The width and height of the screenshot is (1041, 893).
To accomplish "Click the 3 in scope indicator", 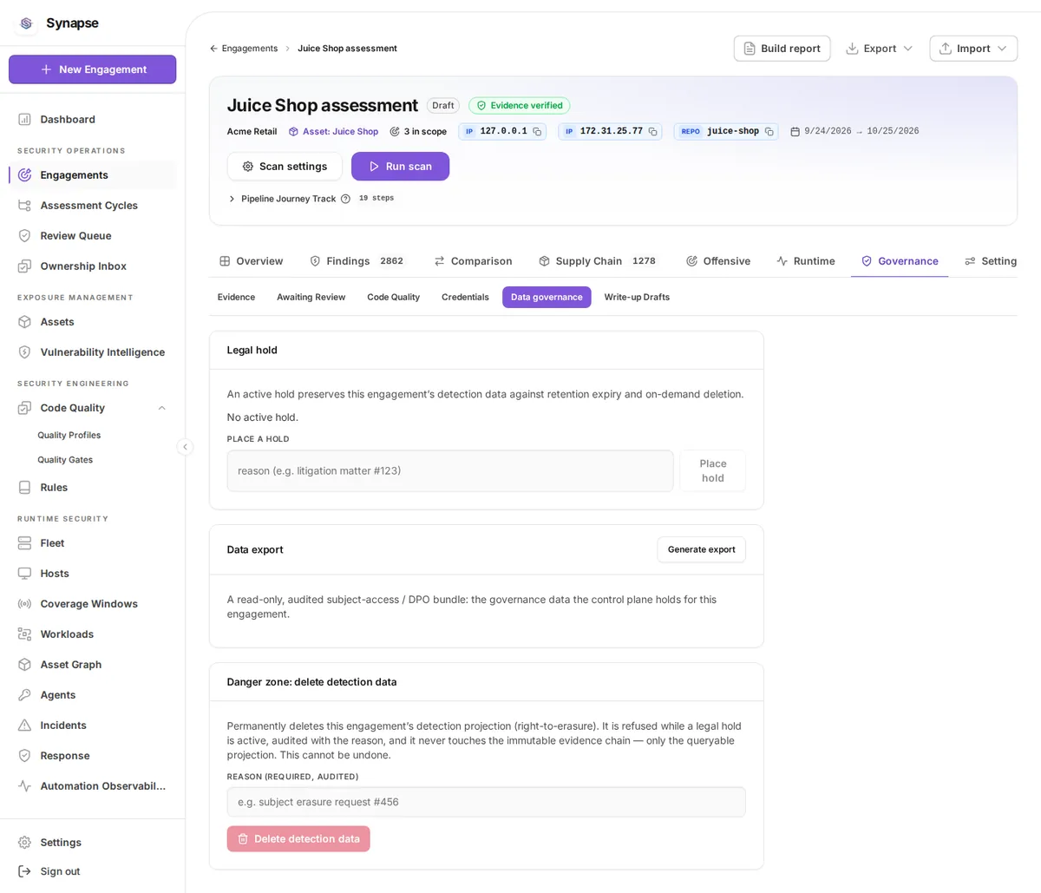I will [x=418, y=132].
